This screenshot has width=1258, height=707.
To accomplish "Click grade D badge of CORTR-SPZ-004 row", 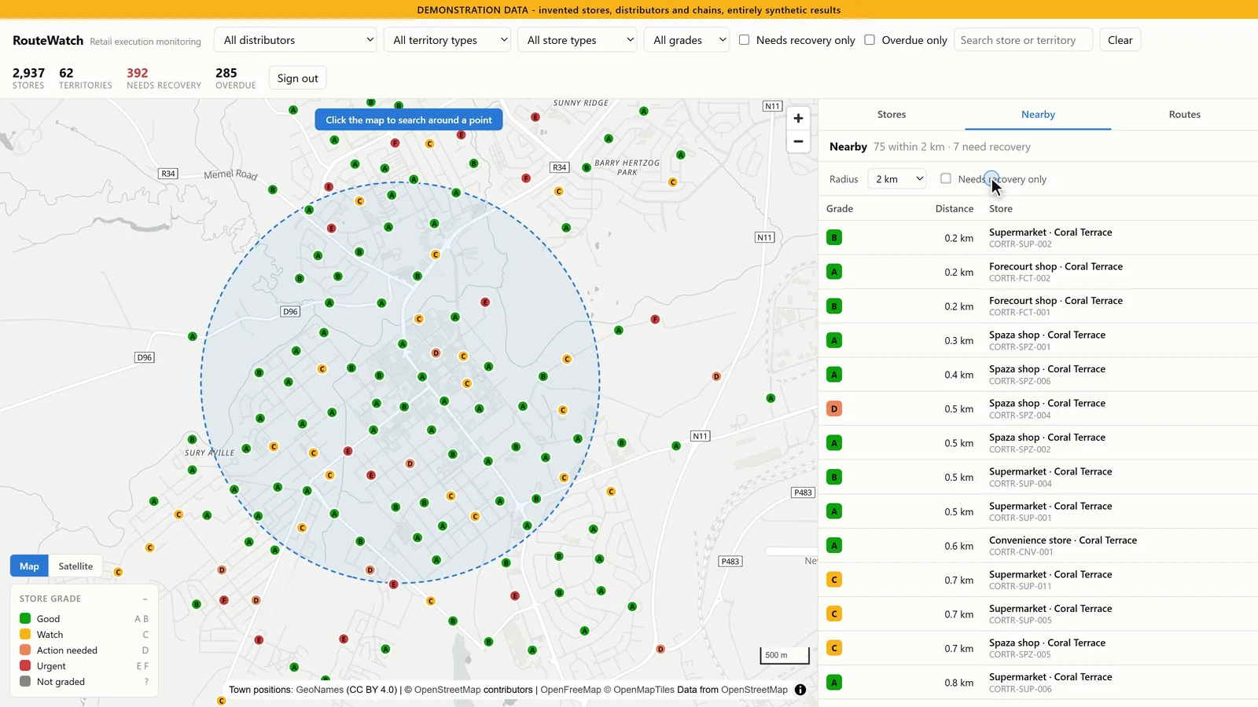I will (834, 408).
